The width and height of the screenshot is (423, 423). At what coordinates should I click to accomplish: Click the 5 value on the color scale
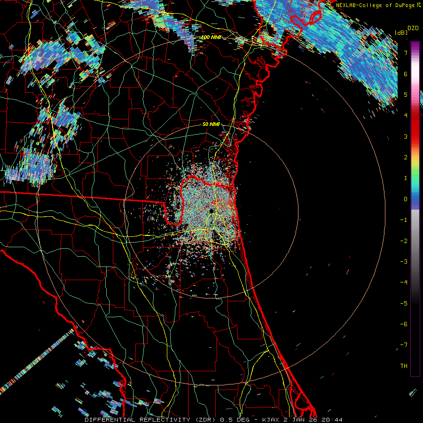coord(406,94)
